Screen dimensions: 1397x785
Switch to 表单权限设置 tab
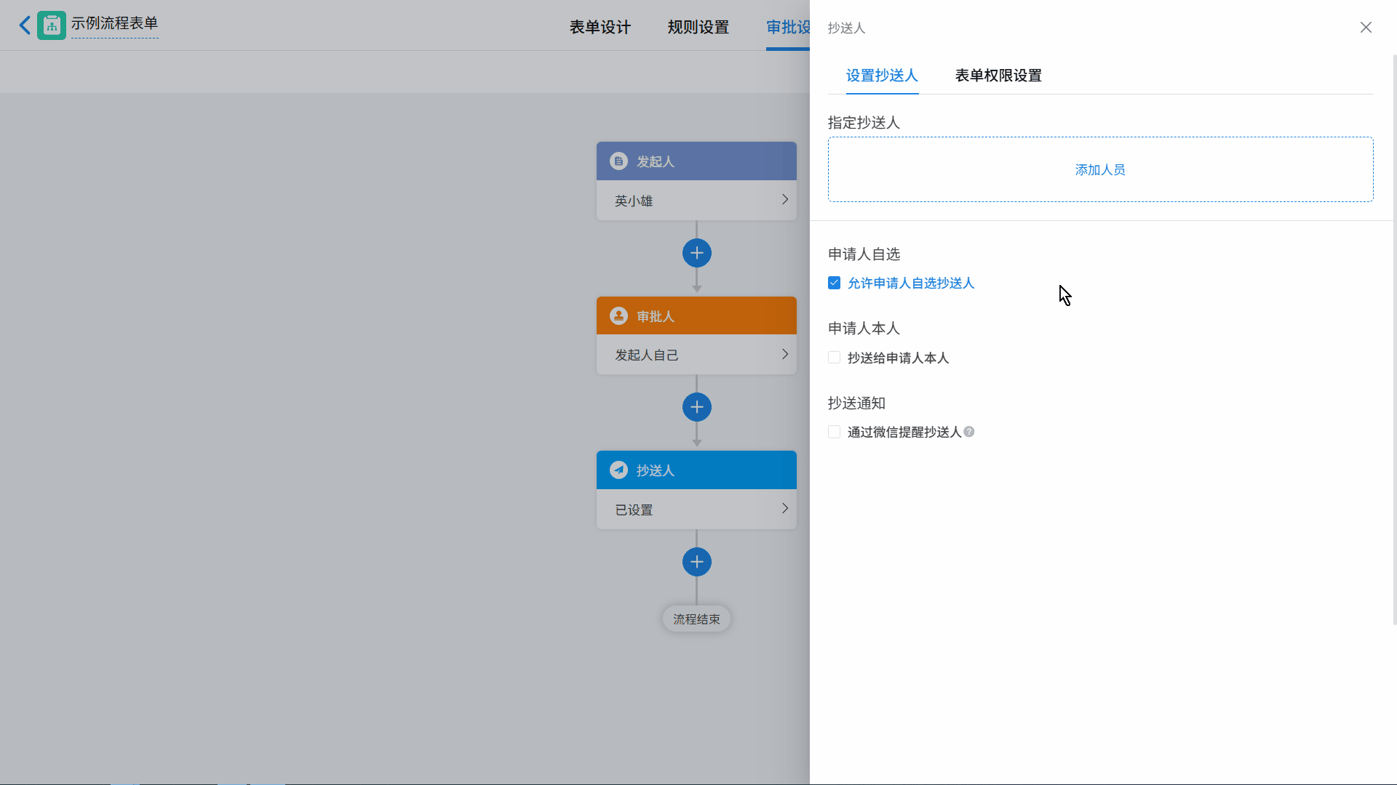point(998,76)
